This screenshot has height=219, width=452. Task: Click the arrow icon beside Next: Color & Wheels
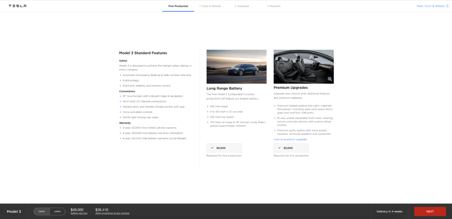[448, 6]
